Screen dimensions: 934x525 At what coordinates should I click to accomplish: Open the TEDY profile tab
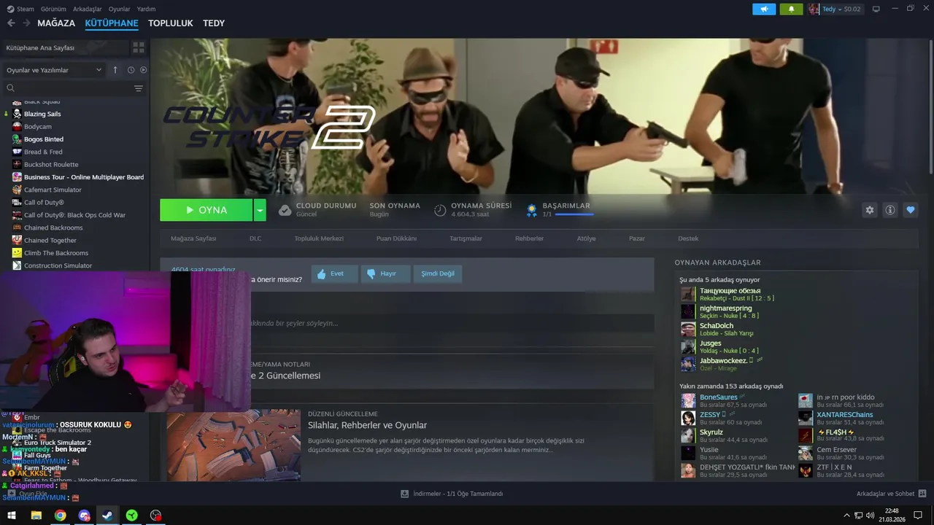coord(214,23)
